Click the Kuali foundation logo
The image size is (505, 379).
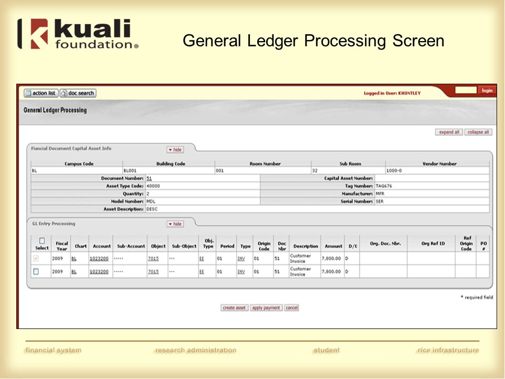[78, 34]
